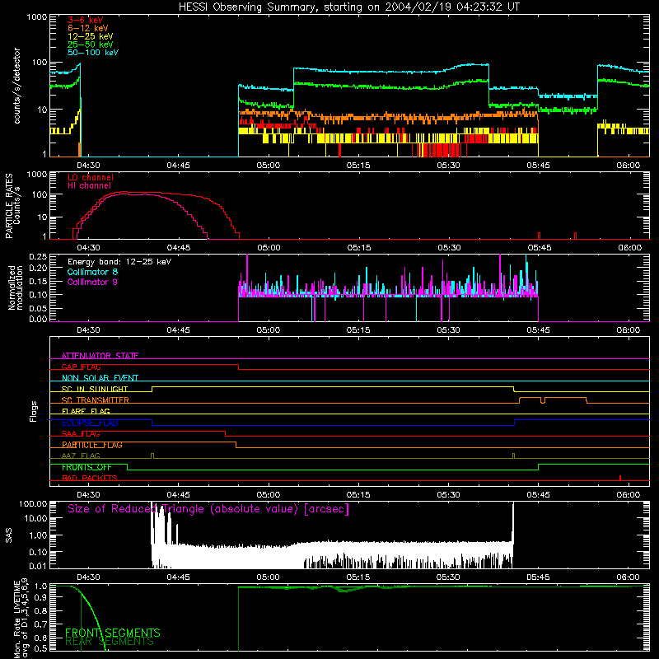
Task: Click the 100.00 value on the SAS axis
Action: tap(33, 503)
